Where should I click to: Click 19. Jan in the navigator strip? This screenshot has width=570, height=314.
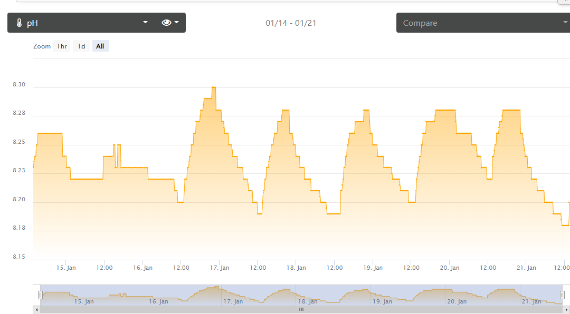point(383,302)
